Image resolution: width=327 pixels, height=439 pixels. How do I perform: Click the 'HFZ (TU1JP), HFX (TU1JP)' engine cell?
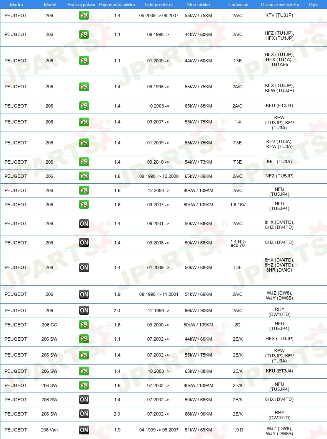tap(279, 36)
